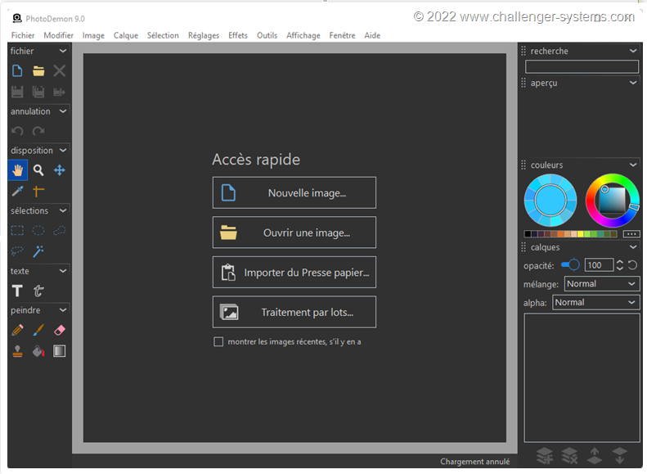Select the basic text T tool
This screenshot has width=647, height=474.
(x=17, y=291)
